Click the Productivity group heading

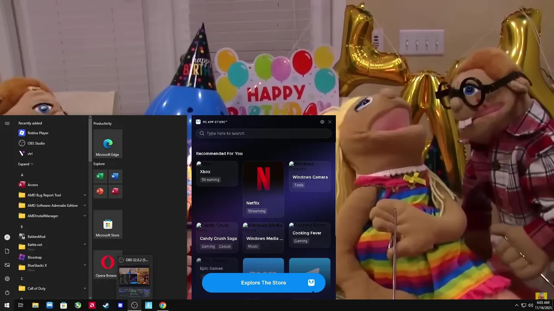click(x=103, y=124)
